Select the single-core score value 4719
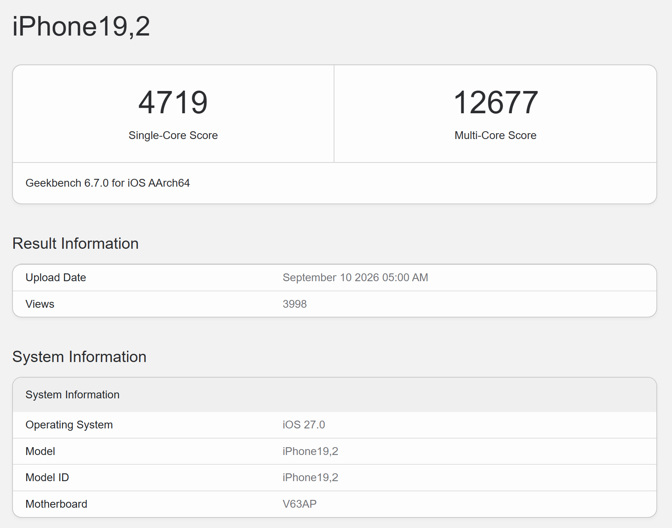This screenshot has width=672, height=528. pos(173,102)
